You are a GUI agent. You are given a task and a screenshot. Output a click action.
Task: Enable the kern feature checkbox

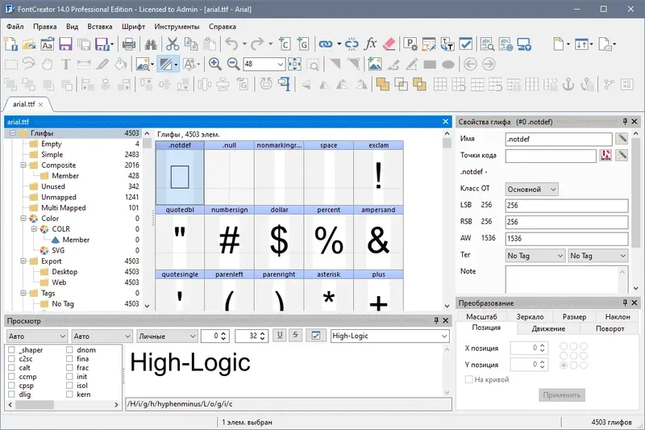click(69, 395)
